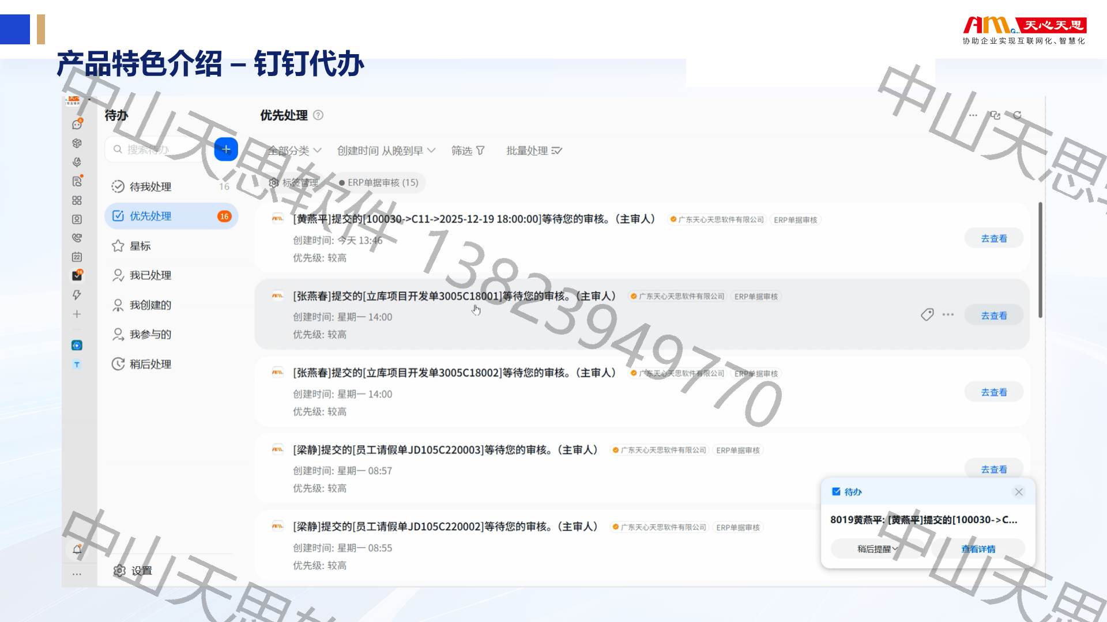Select 我已处理 in the list
Screen dimensions: 1107x622
pos(171,275)
